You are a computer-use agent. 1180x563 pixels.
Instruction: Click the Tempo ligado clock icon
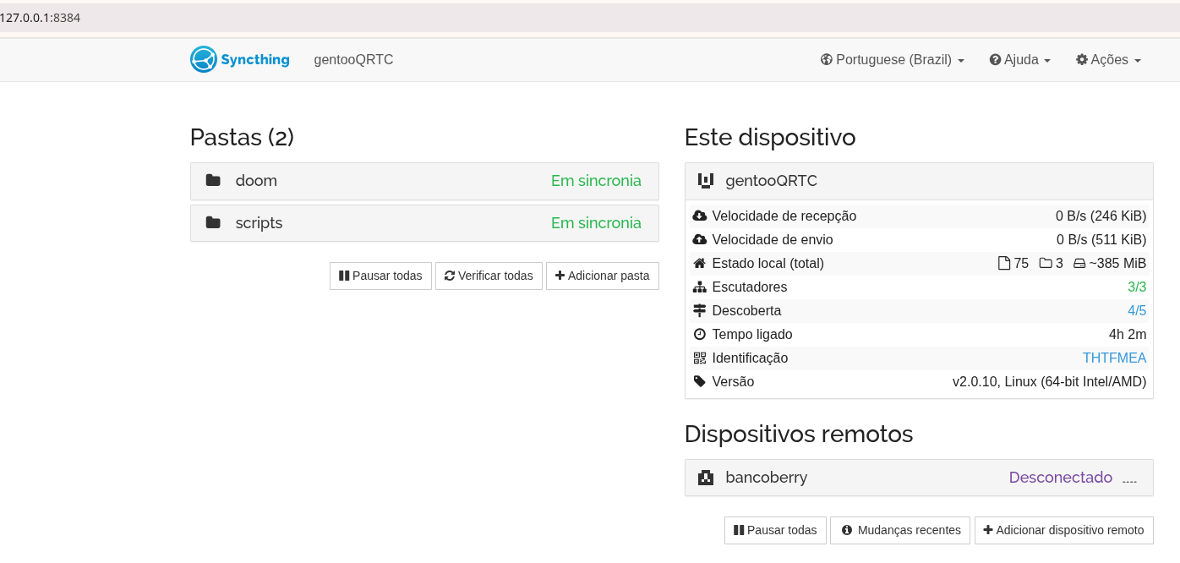pyautogui.click(x=699, y=335)
